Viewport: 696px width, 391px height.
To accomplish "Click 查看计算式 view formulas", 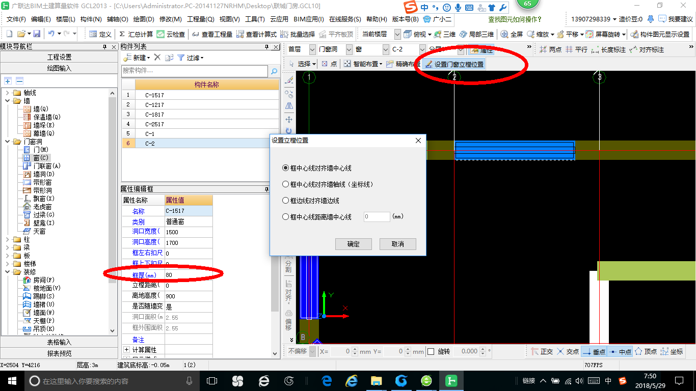I will [257, 34].
